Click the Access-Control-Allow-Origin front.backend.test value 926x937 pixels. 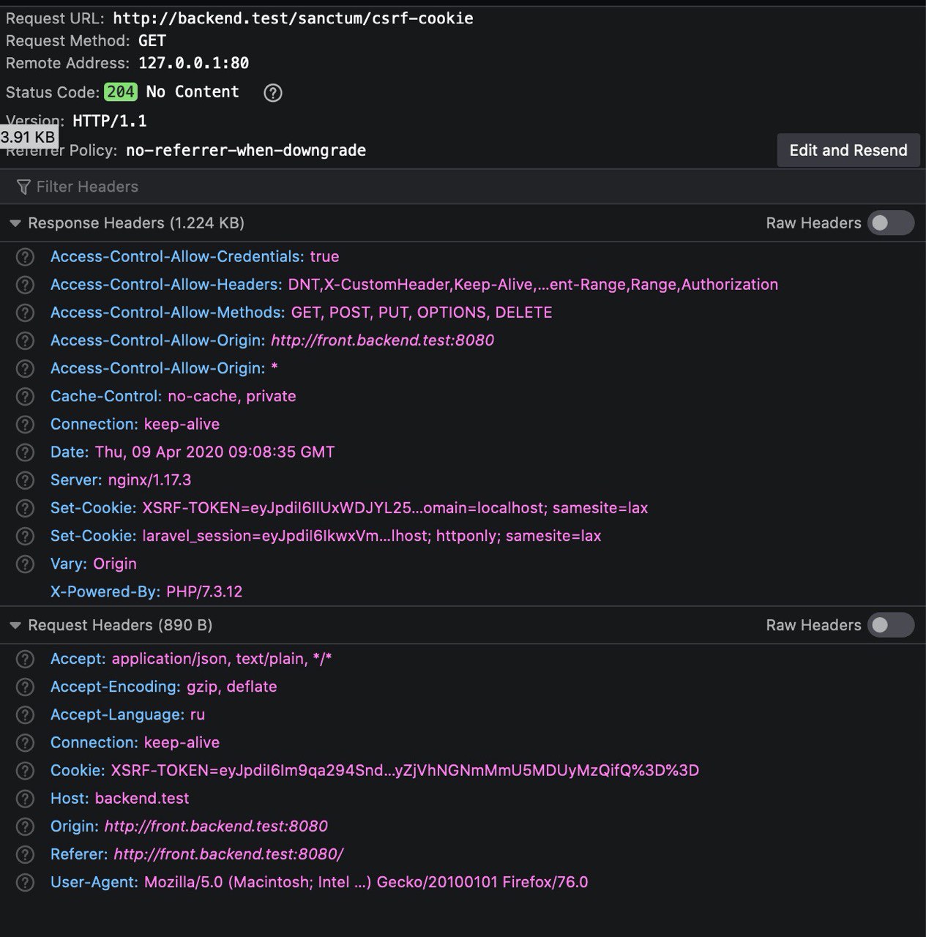(382, 340)
